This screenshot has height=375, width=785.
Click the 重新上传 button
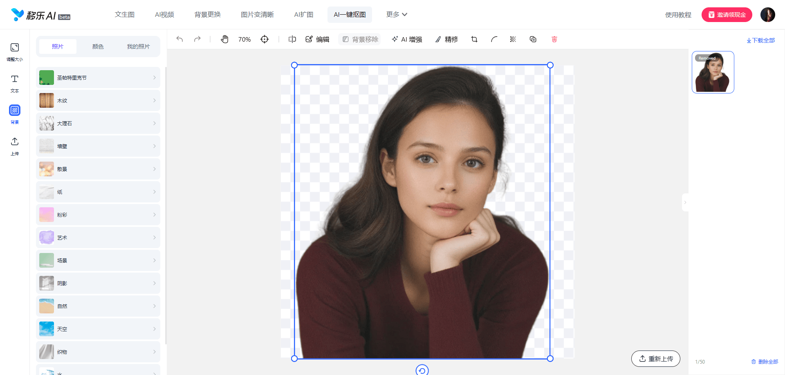pyautogui.click(x=656, y=359)
